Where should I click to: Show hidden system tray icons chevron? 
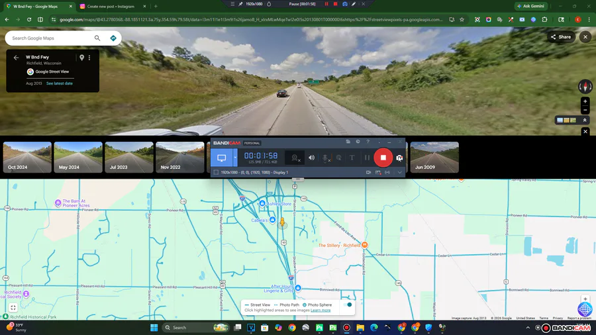[528, 328]
